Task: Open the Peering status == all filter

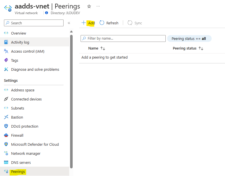Action: click(189, 39)
